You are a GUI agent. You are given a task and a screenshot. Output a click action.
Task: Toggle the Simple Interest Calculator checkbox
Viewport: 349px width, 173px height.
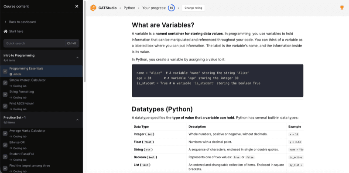(x=5, y=83)
